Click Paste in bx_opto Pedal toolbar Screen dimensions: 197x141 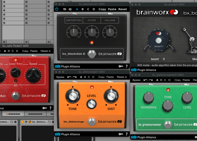click(x=34, y=51)
